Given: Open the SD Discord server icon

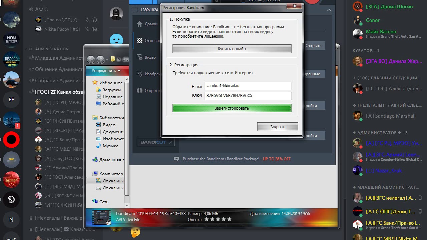Looking at the screenshot, I should 11,200.
